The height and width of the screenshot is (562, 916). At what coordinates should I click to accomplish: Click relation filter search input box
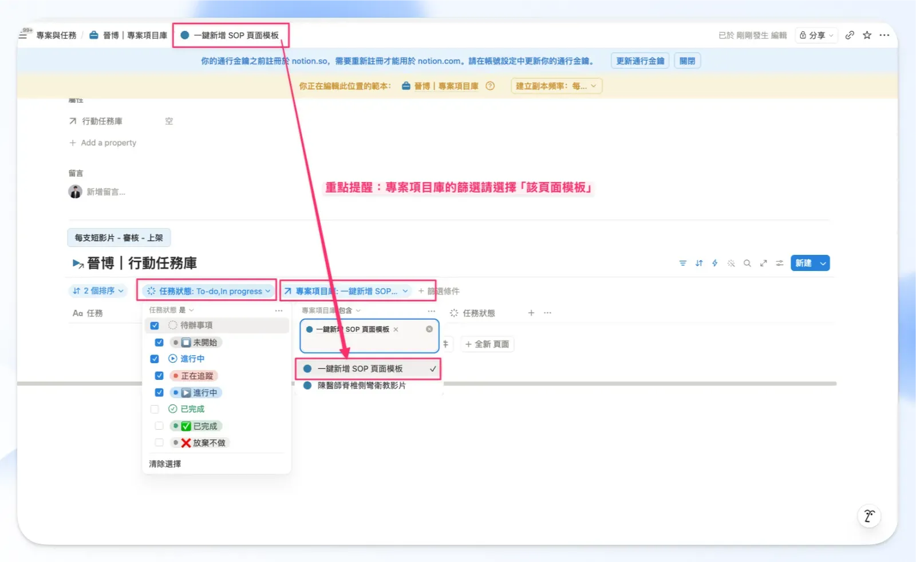[369, 336]
